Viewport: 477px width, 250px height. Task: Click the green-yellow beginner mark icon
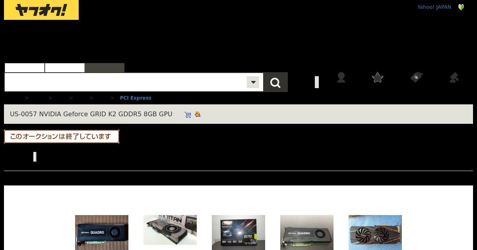(461, 7)
